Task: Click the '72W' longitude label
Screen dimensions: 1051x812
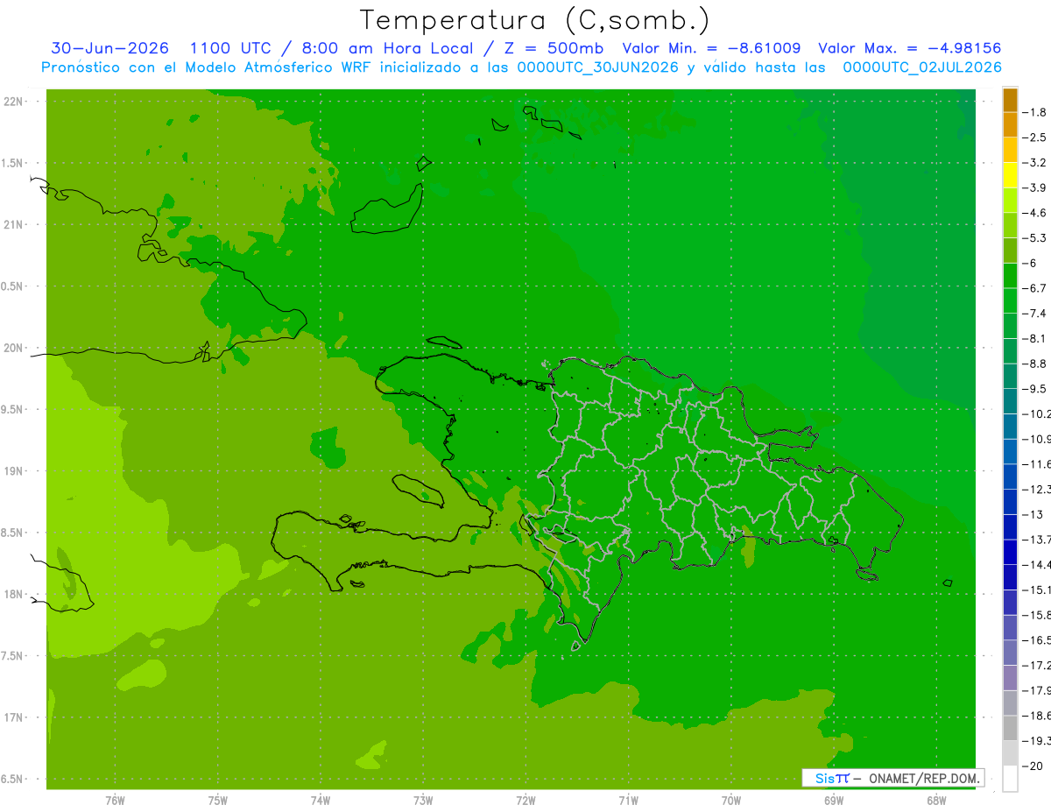Action: 526,801
